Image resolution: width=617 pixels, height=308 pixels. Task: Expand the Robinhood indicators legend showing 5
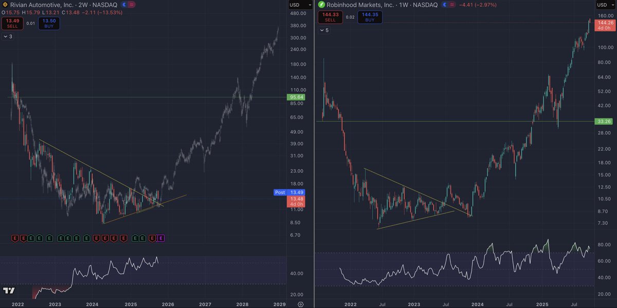324,30
